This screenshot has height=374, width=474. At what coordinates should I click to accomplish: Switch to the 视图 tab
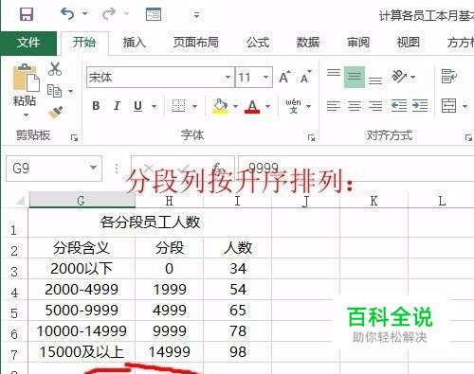[409, 43]
